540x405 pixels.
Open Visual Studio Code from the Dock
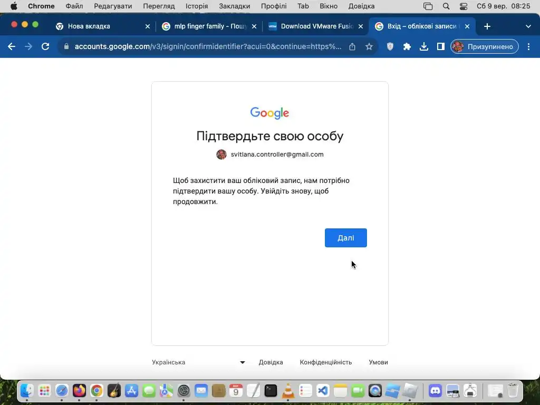pyautogui.click(x=323, y=391)
